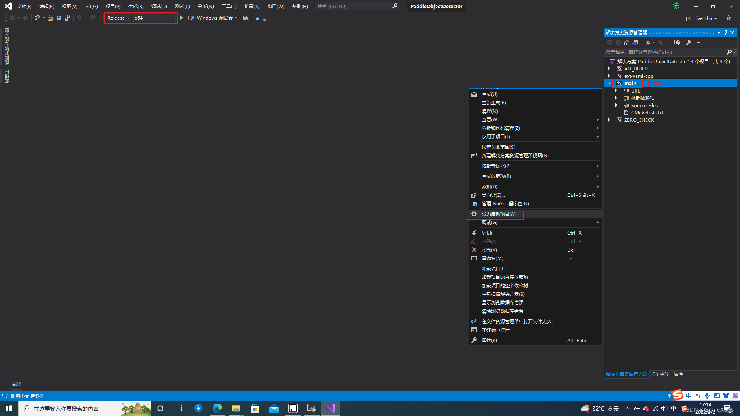Image resolution: width=740 pixels, height=416 pixels.
Task: Open the 输出 panel tab
Action: click(x=17, y=384)
